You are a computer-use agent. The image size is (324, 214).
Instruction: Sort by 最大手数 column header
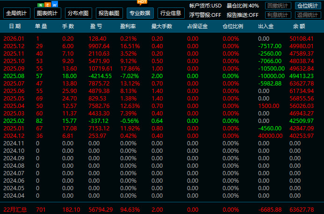click(162, 26)
